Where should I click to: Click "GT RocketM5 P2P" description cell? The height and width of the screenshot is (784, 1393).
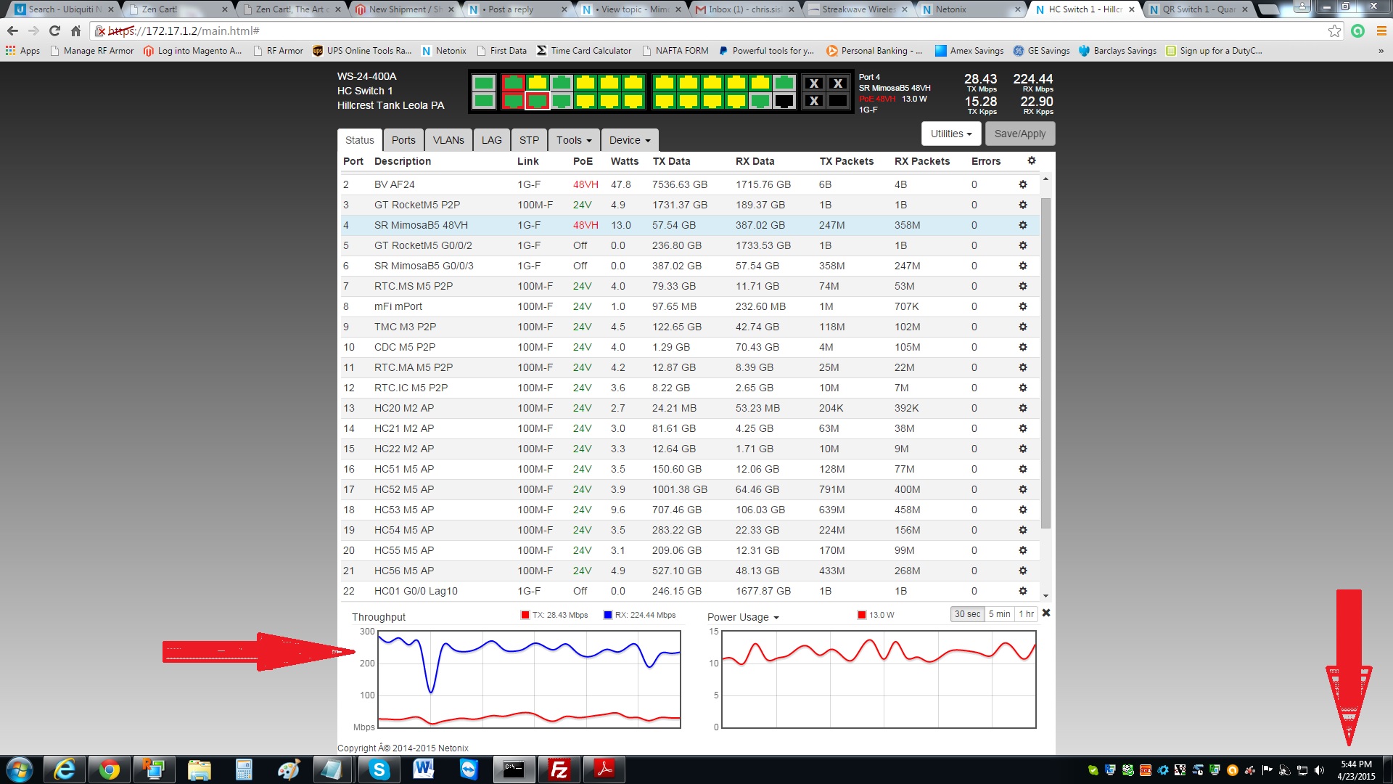tap(417, 205)
